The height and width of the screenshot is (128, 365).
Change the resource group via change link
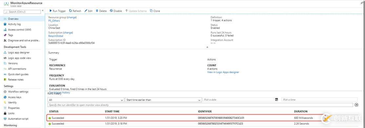[72, 17]
